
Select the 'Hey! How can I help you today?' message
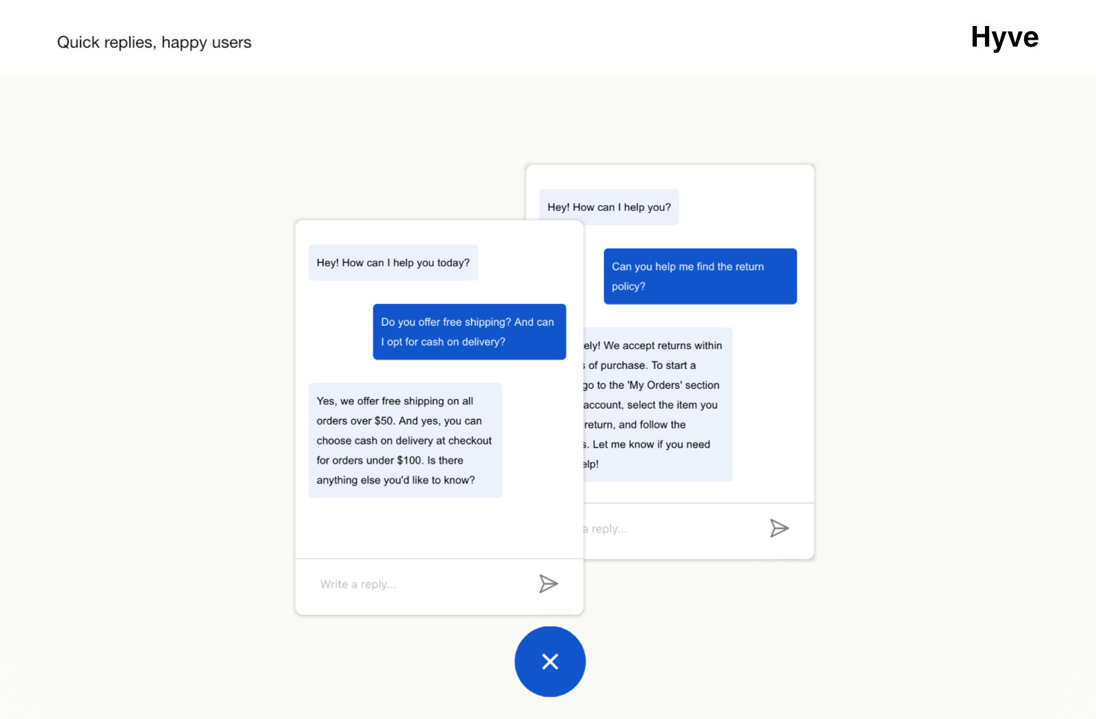tap(393, 262)
